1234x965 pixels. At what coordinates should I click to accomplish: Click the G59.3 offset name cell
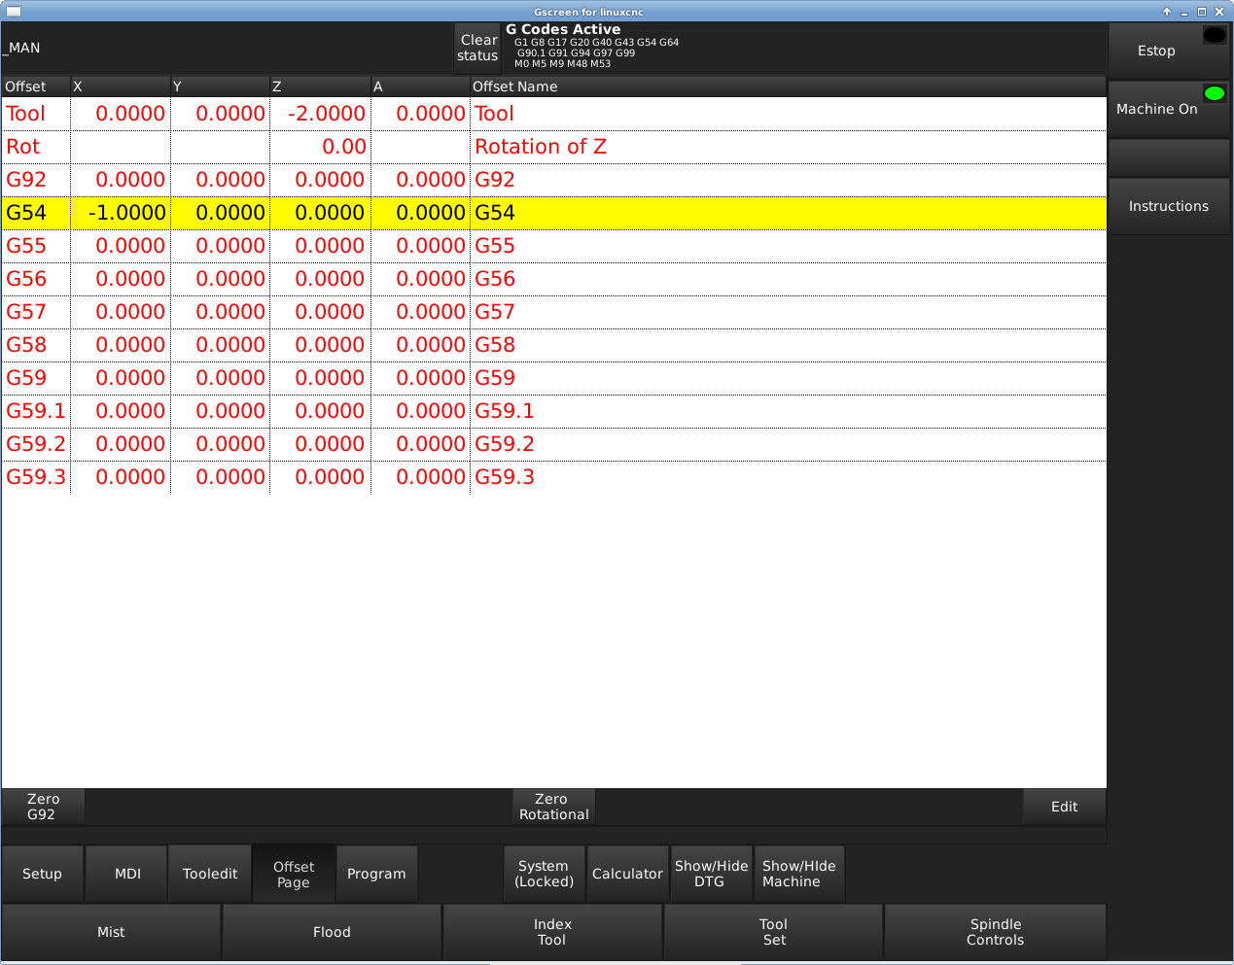click(788, 477)
